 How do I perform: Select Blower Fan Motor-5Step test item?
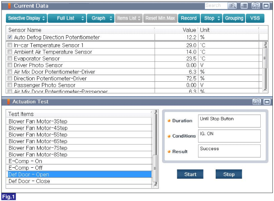79,135
